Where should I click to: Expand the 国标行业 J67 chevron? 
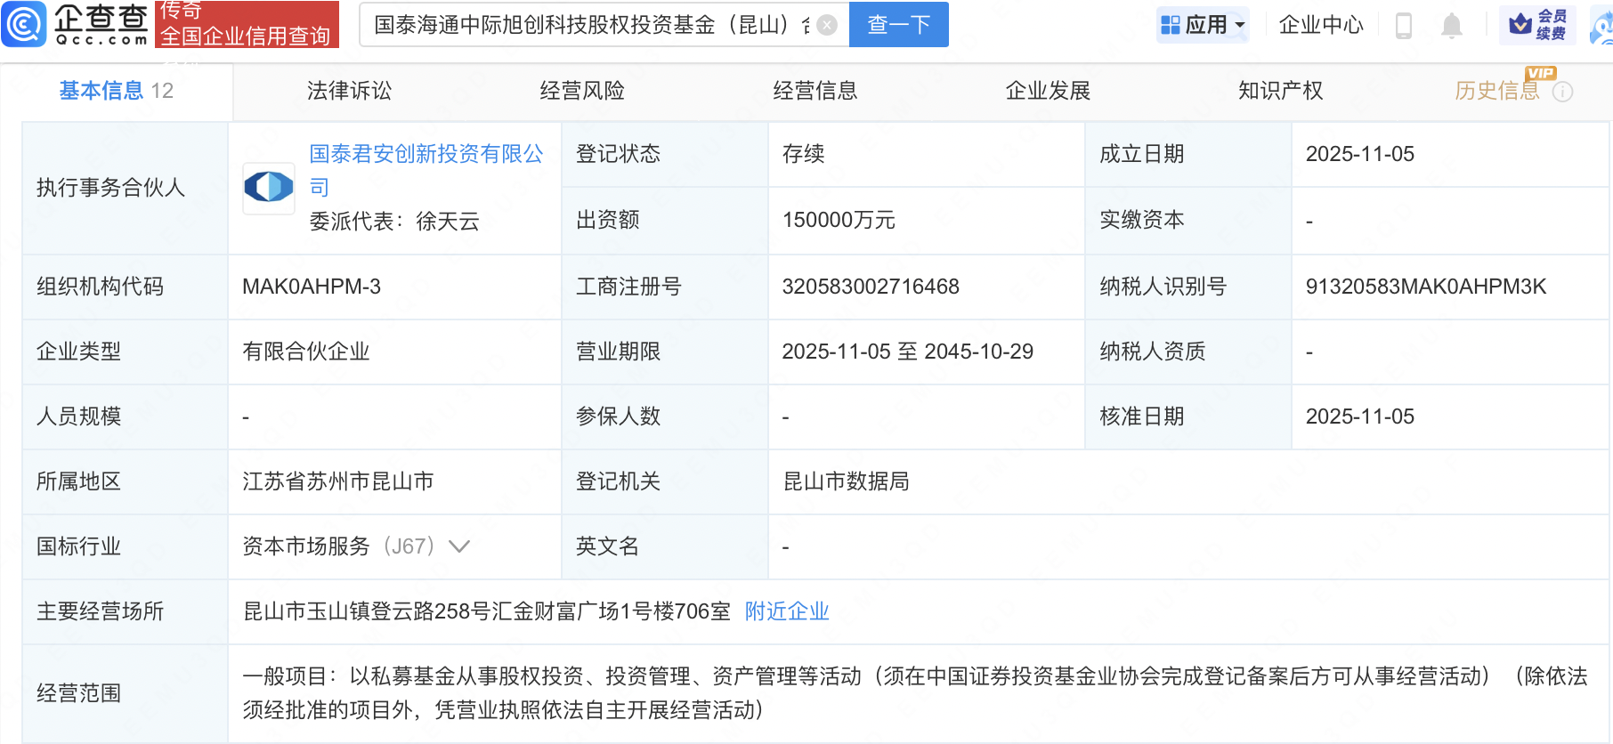click(459, 546)
